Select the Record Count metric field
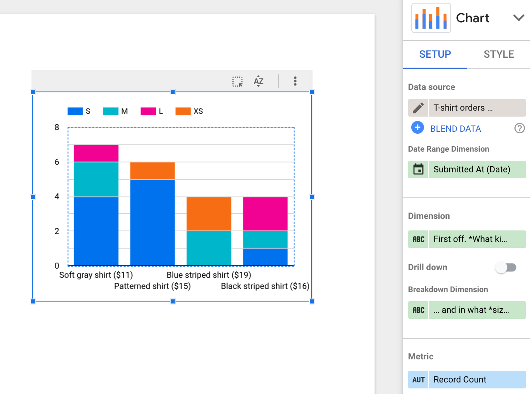 click(477, 380)
